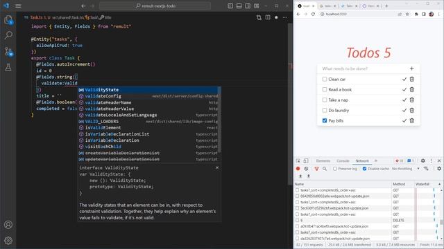
Task: Open Network panel settings gear
Action: click(x=439, y=169)
